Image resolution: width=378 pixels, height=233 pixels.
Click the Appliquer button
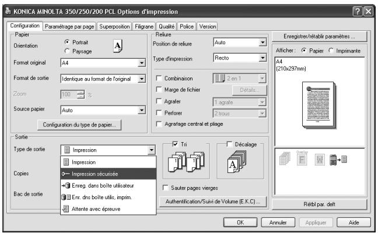tap(316, 222)
